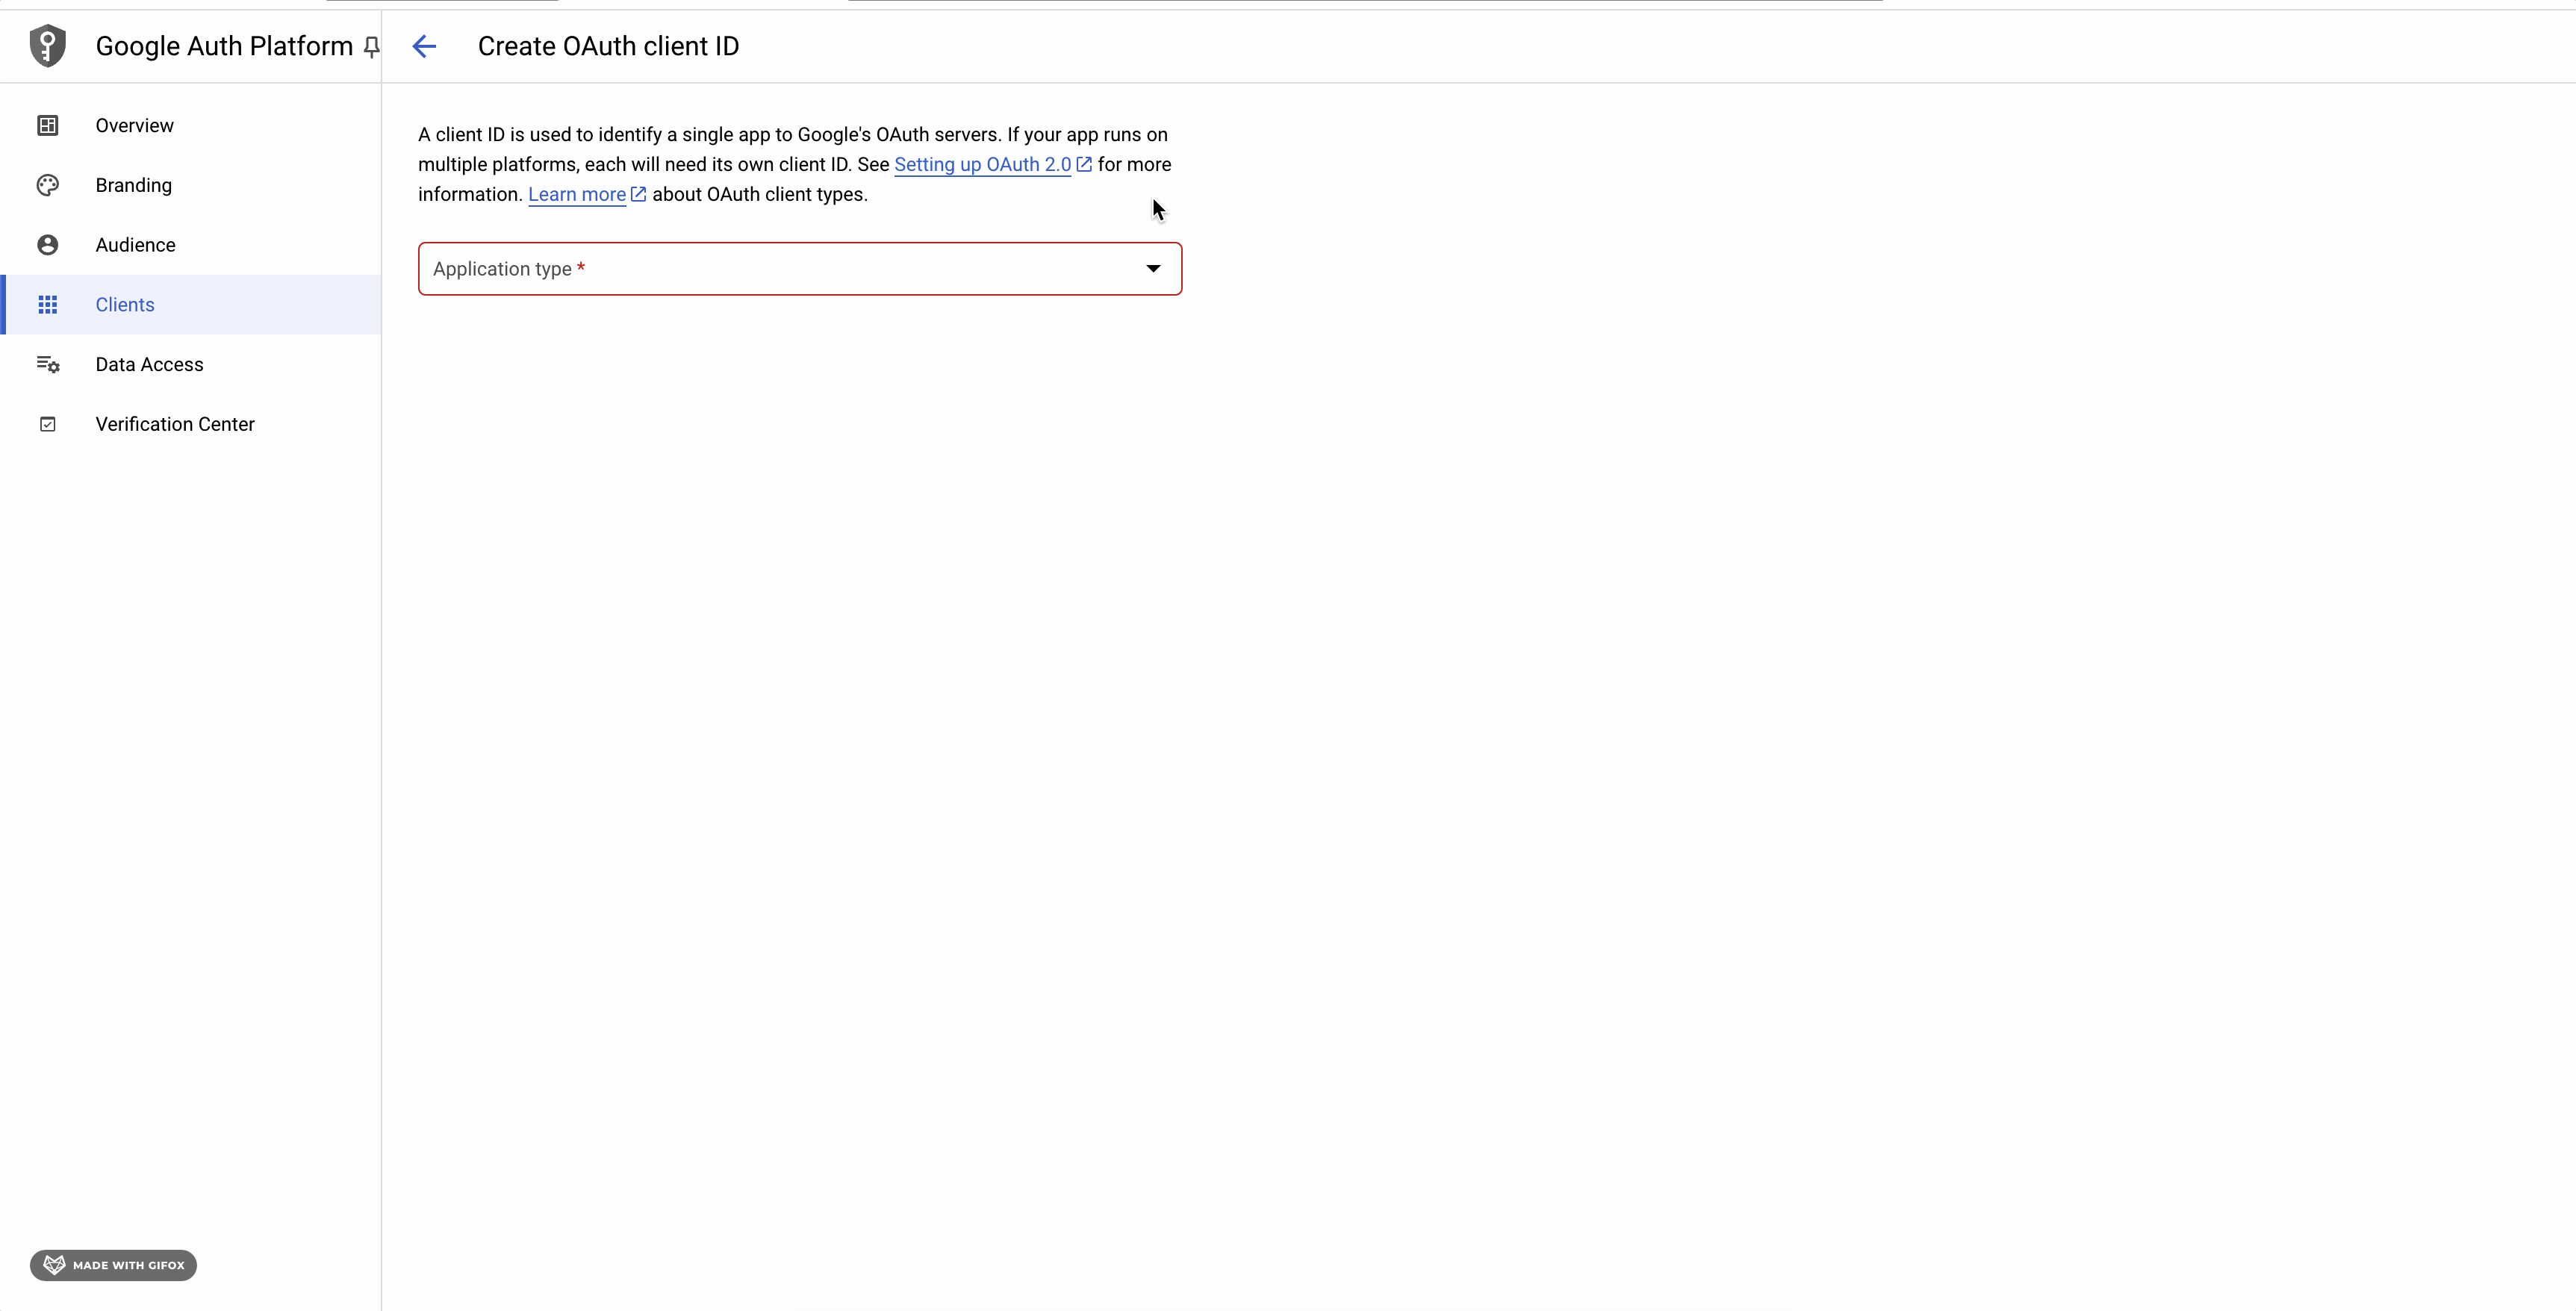Click the Verification Center navigation icon
Screen dimensions: 2576x1311
49,423
